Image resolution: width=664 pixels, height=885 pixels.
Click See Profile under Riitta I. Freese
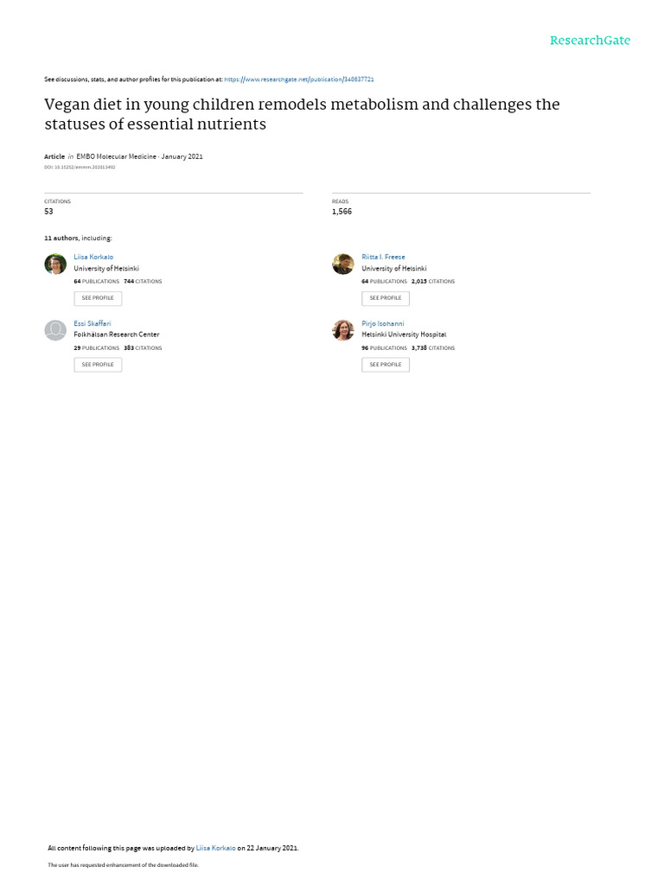[386, 298]
